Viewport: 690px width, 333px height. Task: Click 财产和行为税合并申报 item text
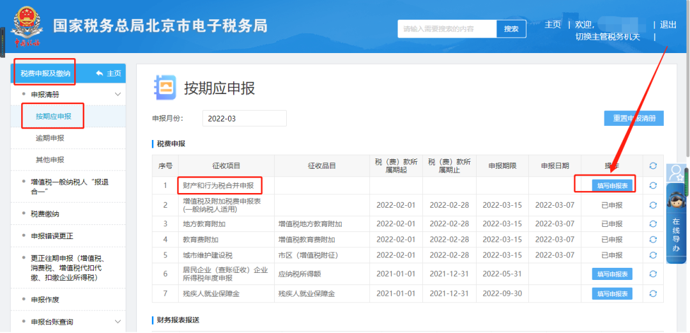[218, 185]
